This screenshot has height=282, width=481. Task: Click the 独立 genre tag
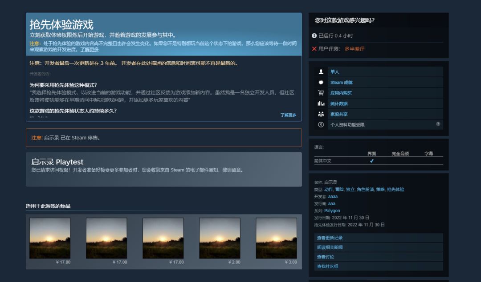[350, 189]
